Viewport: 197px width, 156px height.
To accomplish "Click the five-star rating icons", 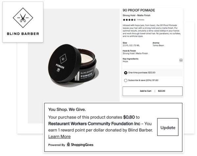I will pyautogui.click(x=129, y=20).
